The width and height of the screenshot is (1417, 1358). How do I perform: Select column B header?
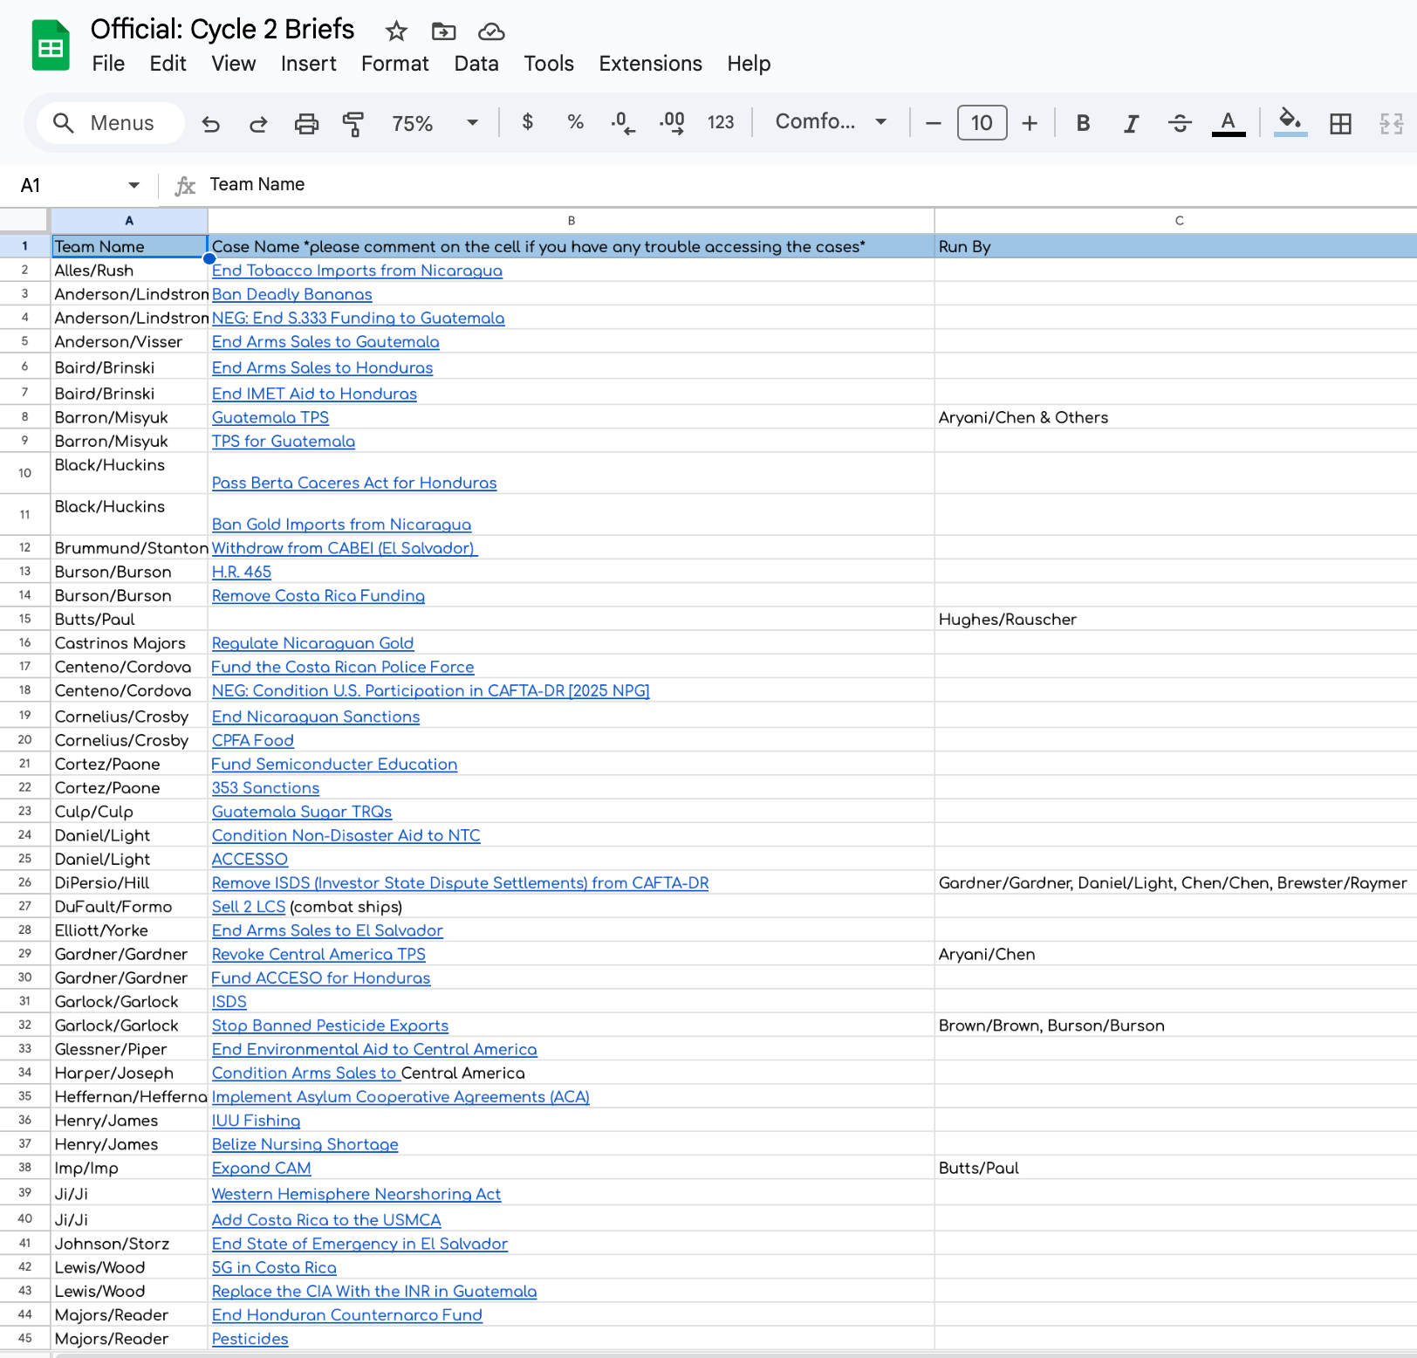[x=571, y=221]
